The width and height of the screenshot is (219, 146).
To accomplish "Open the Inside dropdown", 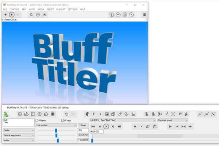I will (19, 140).
